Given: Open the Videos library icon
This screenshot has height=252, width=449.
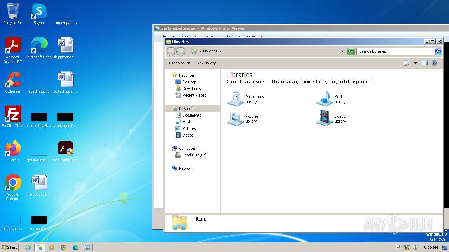Looking at the screenshot, I should (324, 118).
